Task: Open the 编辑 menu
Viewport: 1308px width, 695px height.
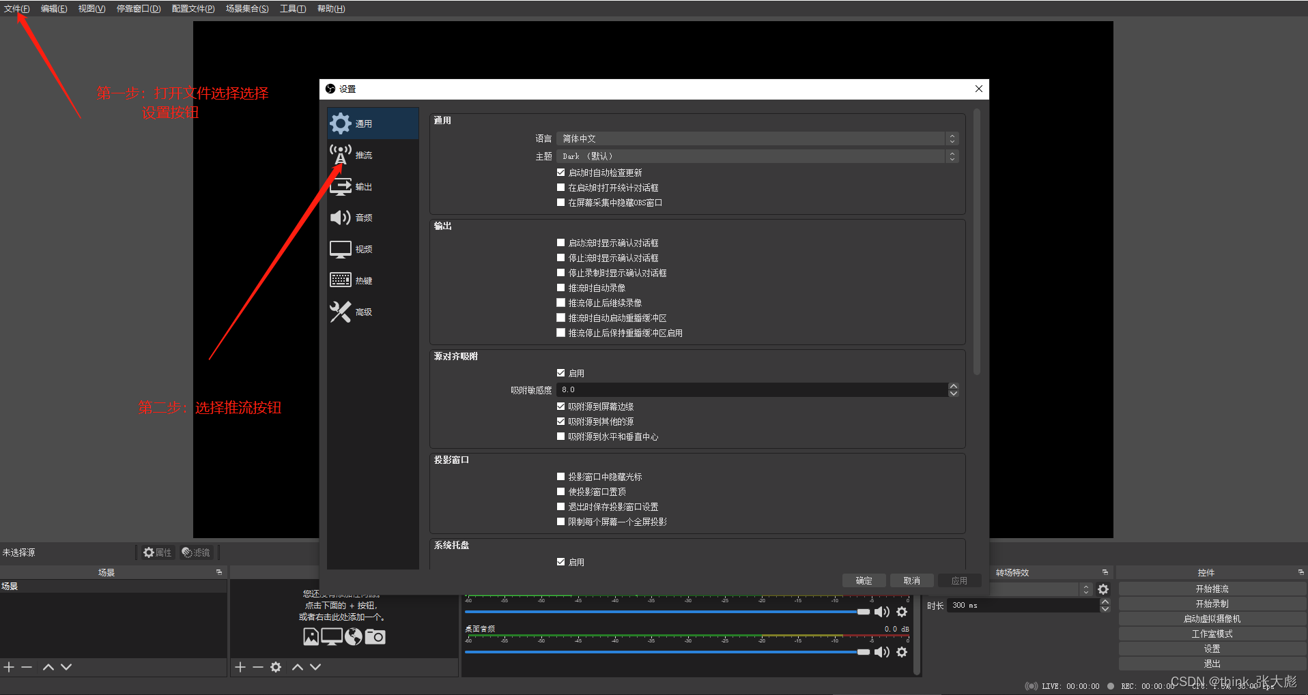Action: coord(54,9)
